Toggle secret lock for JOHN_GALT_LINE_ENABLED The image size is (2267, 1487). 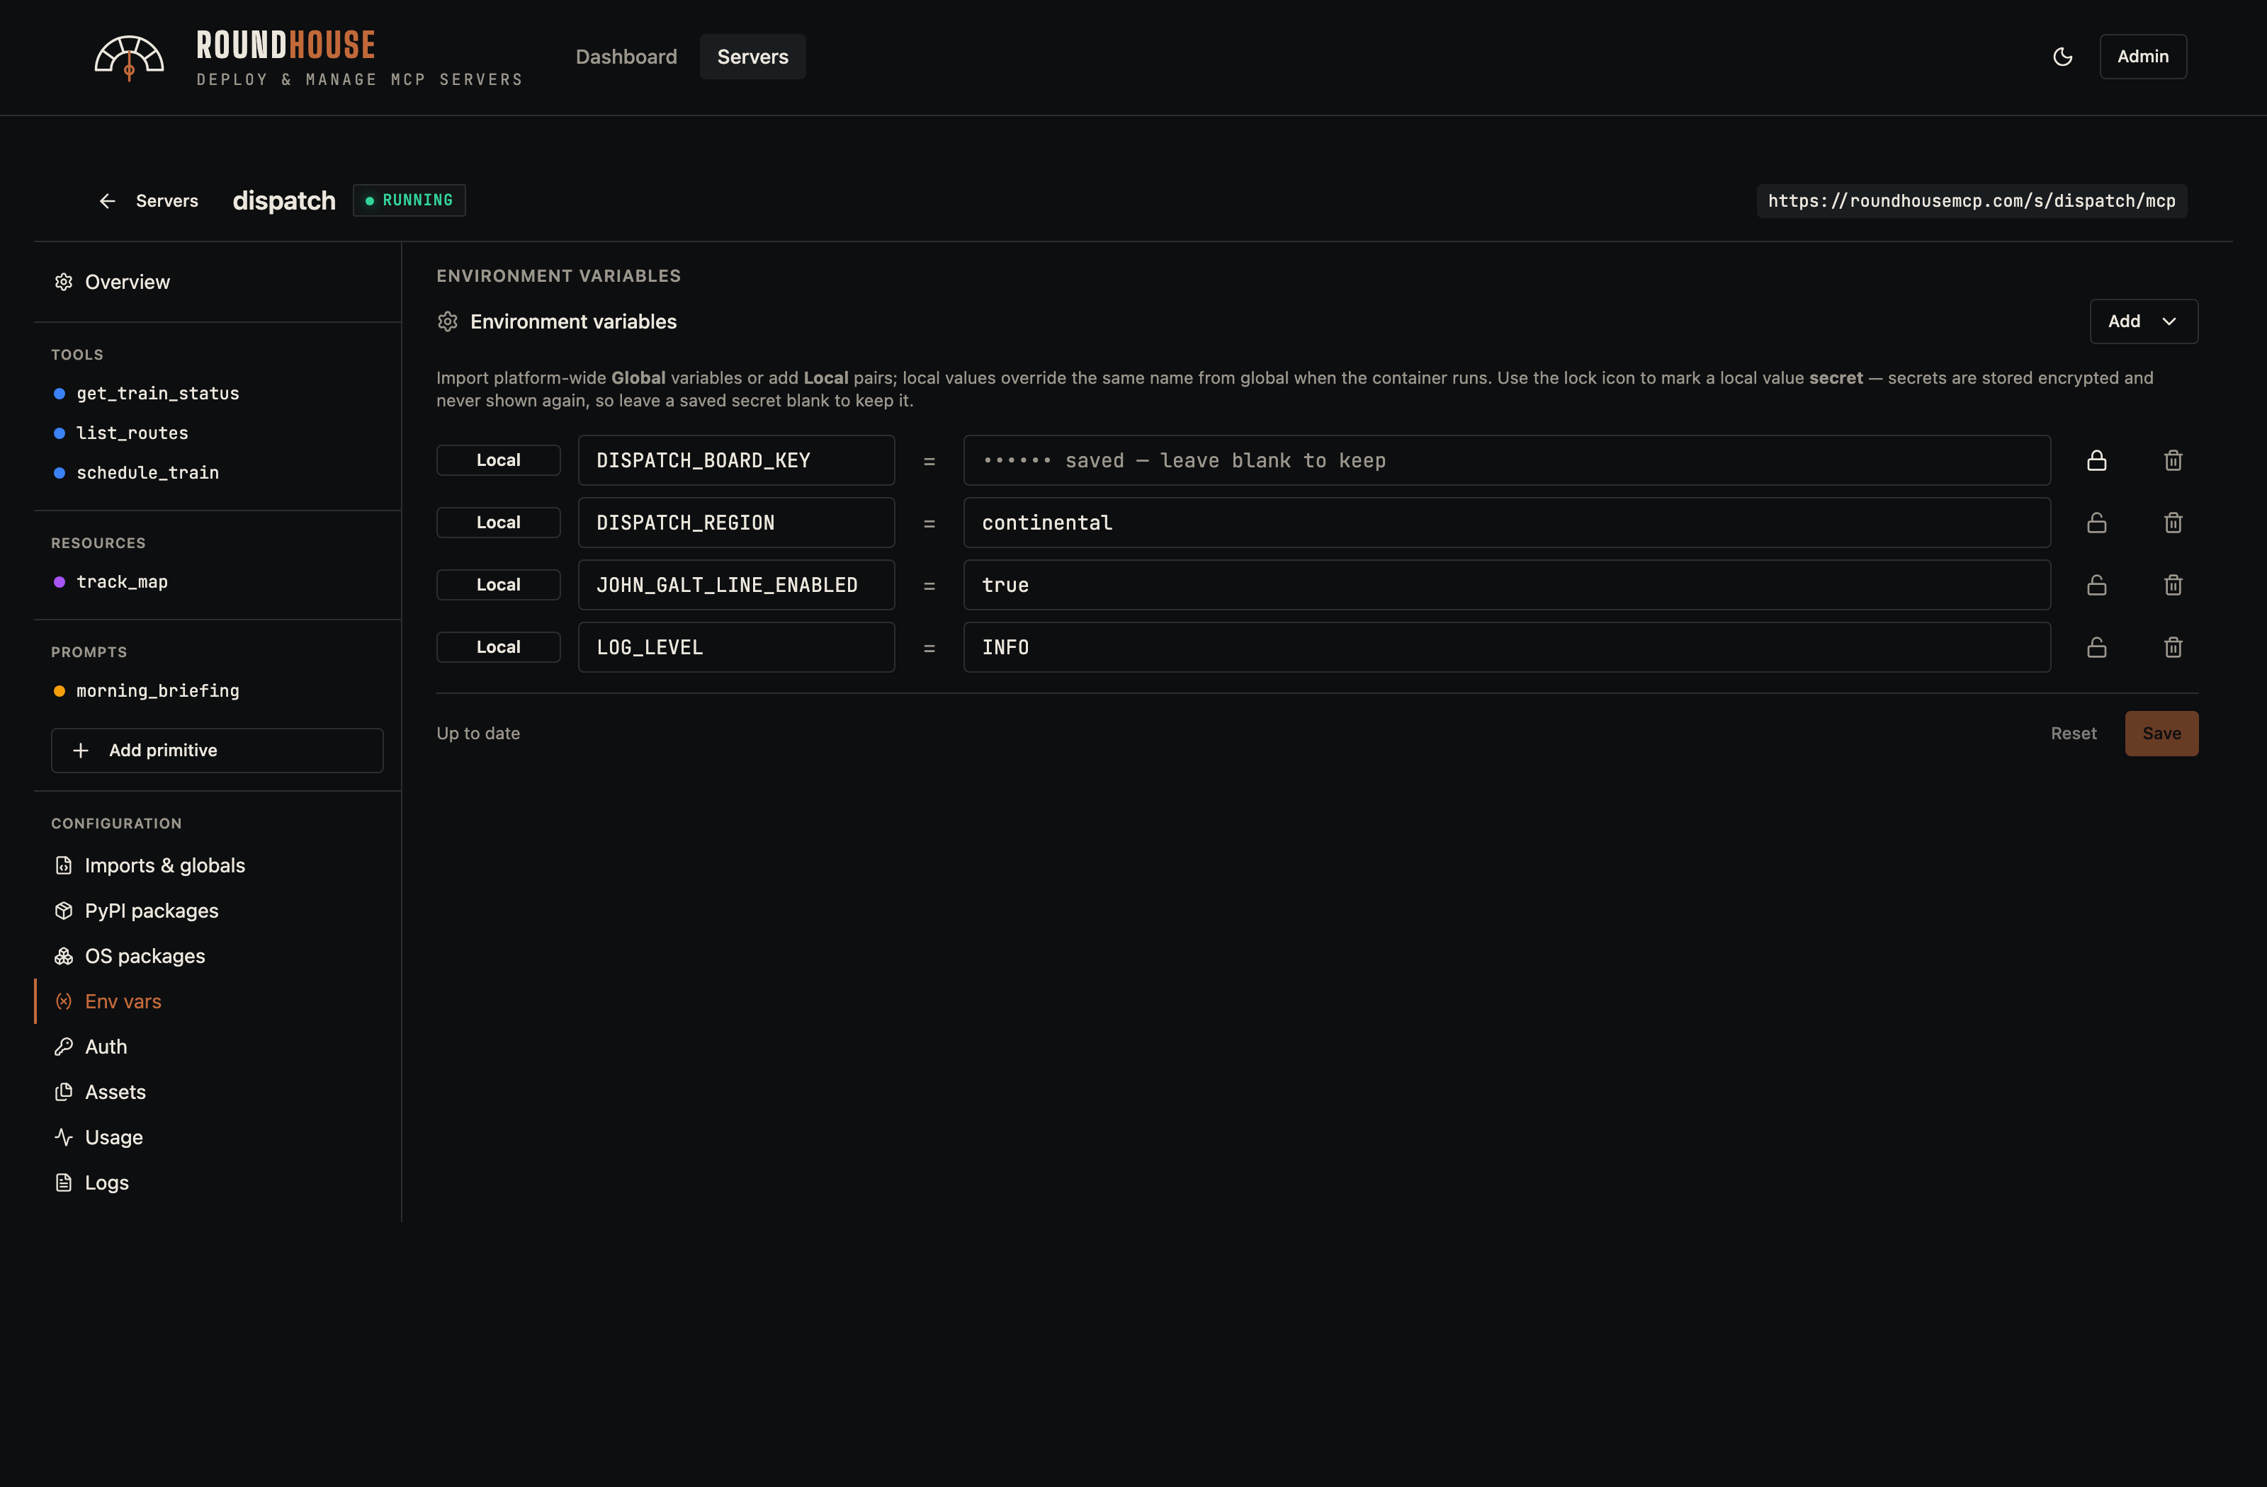[x=2096, y=586]
